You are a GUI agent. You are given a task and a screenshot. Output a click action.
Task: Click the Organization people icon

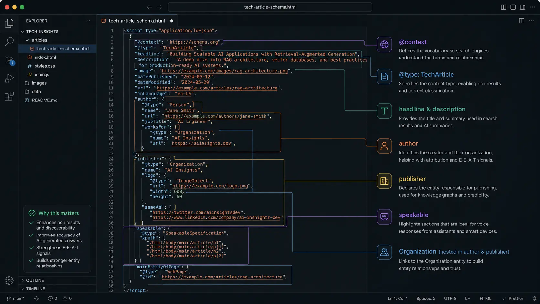tap(384, 252)
